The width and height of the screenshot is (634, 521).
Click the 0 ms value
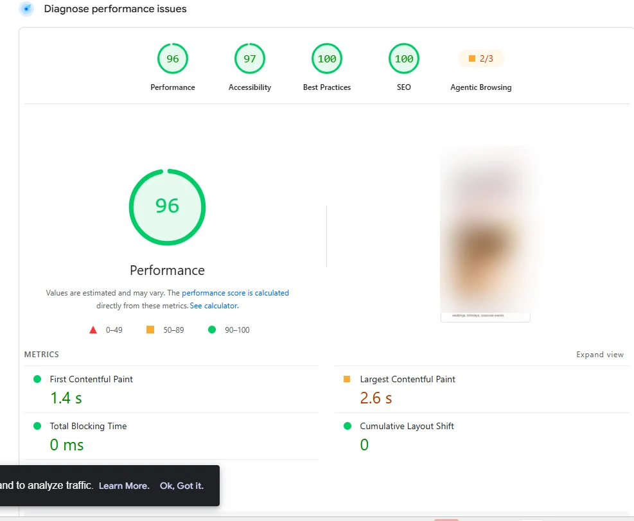pos(67,445)
